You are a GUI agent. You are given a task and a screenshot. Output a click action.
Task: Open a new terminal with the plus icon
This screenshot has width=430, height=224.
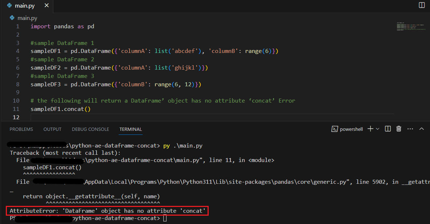tap(370, 129)
